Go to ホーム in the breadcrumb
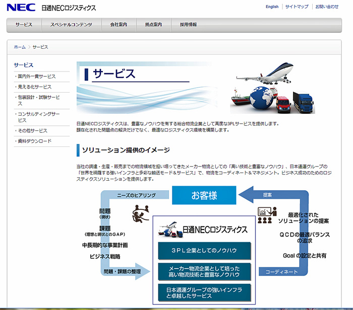This screenshot has width=353, height=310. [20, 47]
